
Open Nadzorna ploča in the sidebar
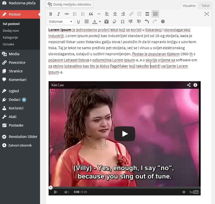tap(20, 3)
